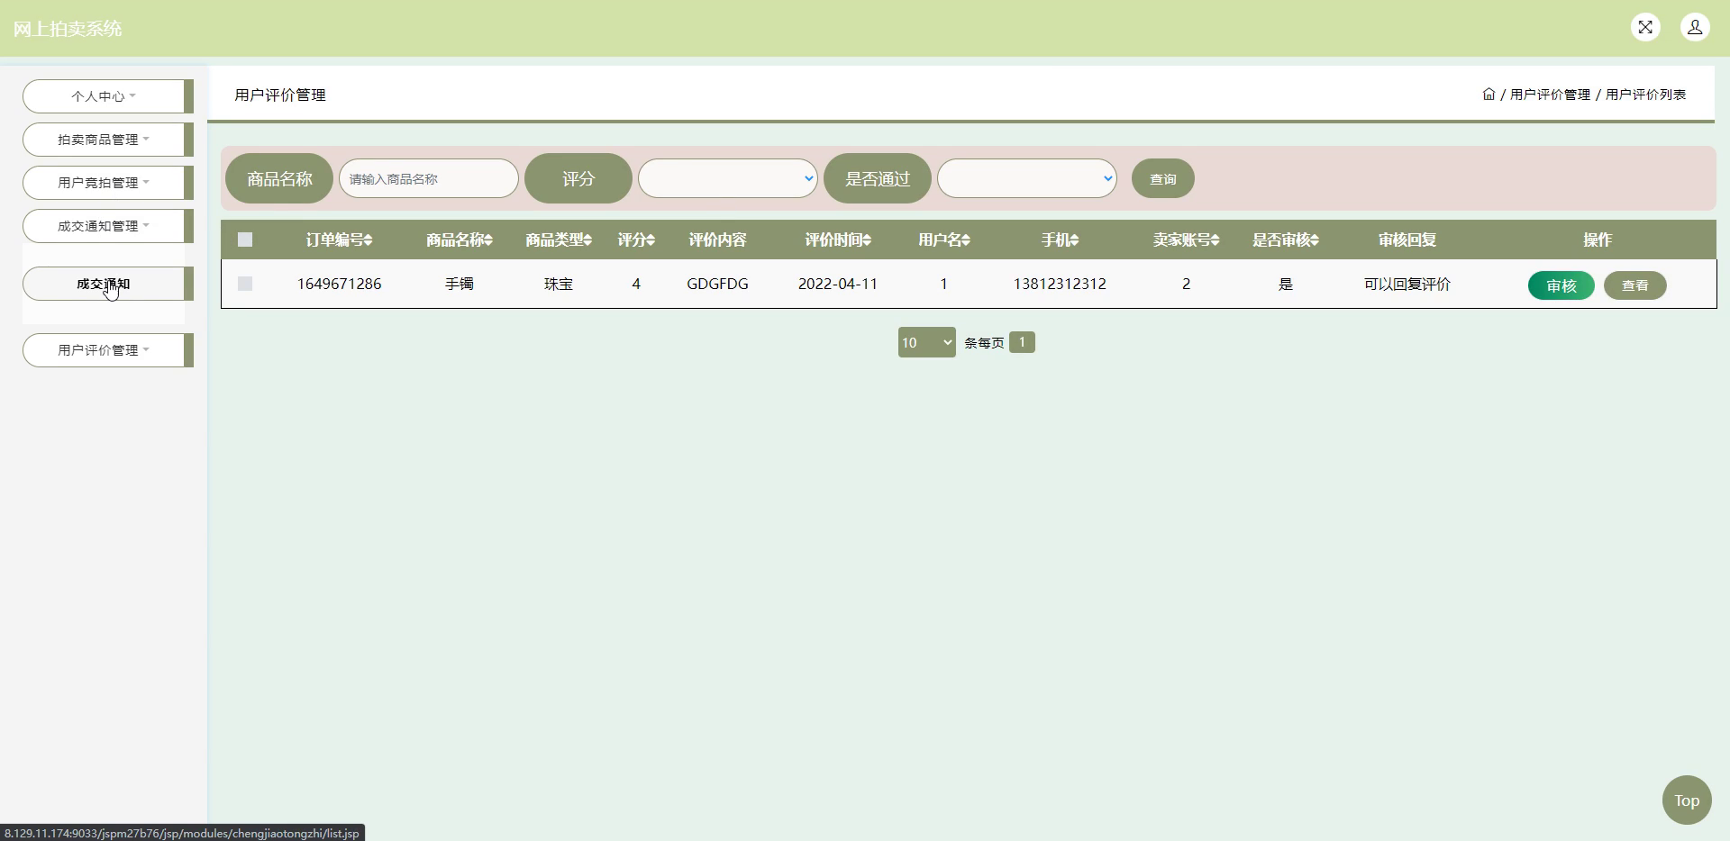
Task: Click the 评价内容 column header
Action: (717, 240)
